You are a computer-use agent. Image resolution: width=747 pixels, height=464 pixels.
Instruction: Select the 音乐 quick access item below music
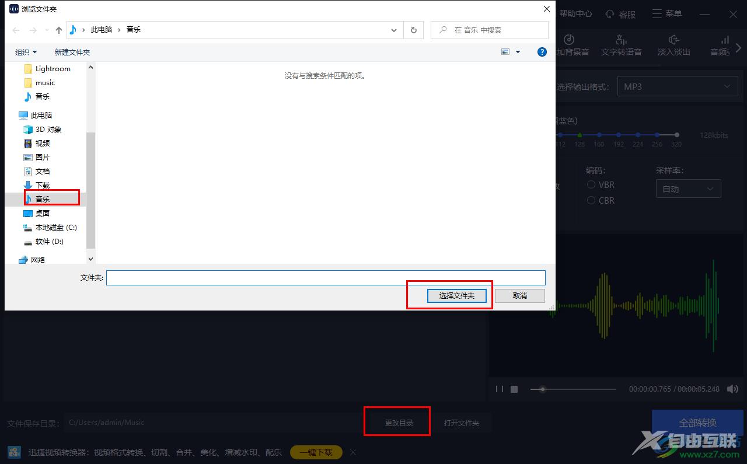pos(42,96)
